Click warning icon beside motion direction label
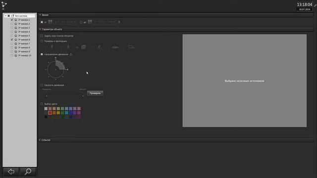This screenshot has width=317, height=178. 71,54
